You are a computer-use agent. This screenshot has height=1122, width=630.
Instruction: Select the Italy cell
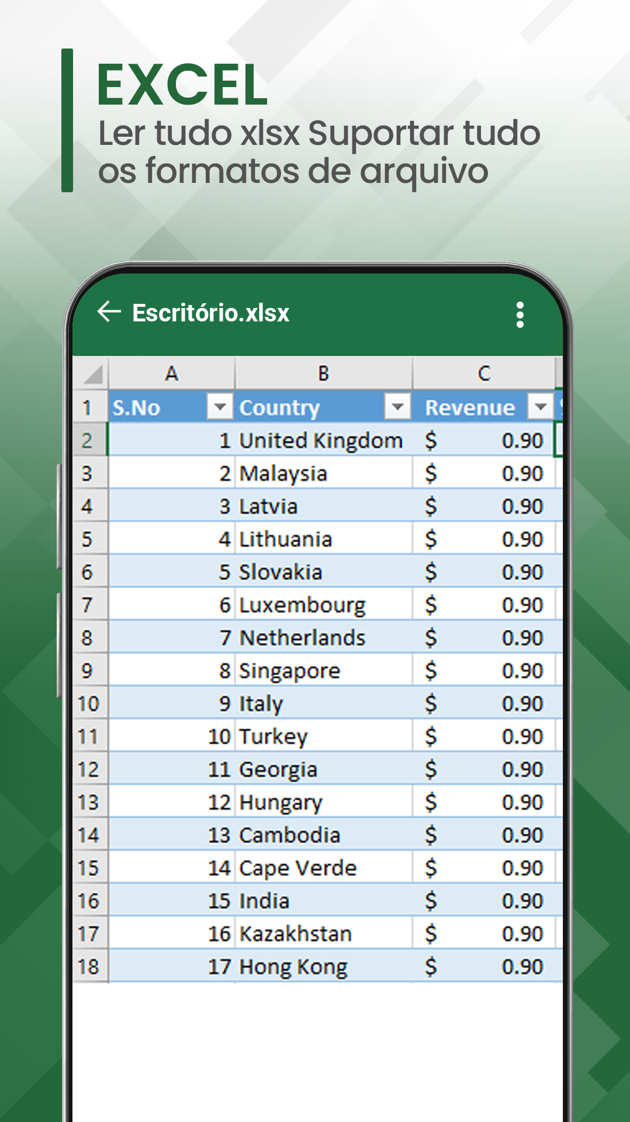(x=324, y=703)
